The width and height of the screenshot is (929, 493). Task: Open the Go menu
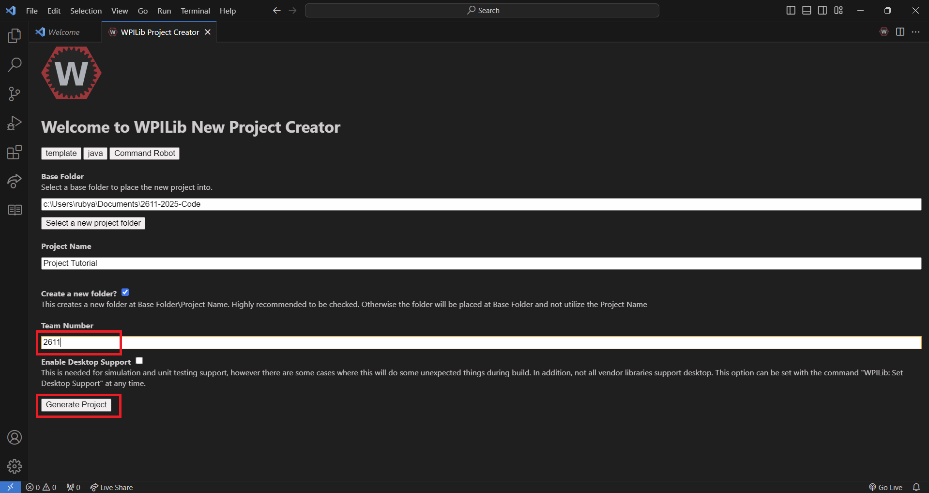point(143,11)
